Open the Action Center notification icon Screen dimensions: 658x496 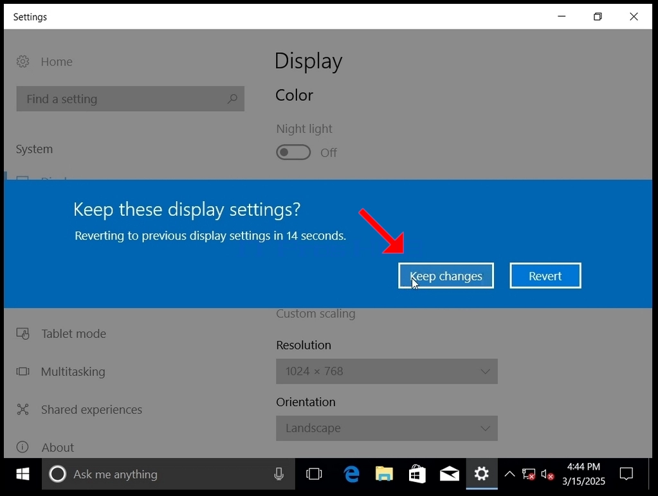(626, 474)
